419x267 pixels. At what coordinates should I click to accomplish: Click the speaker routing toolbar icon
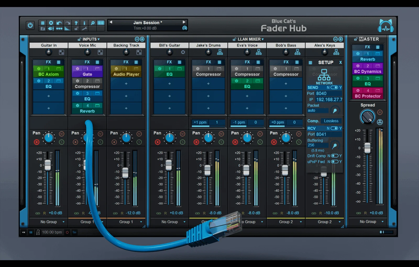[x=51, y=28]
